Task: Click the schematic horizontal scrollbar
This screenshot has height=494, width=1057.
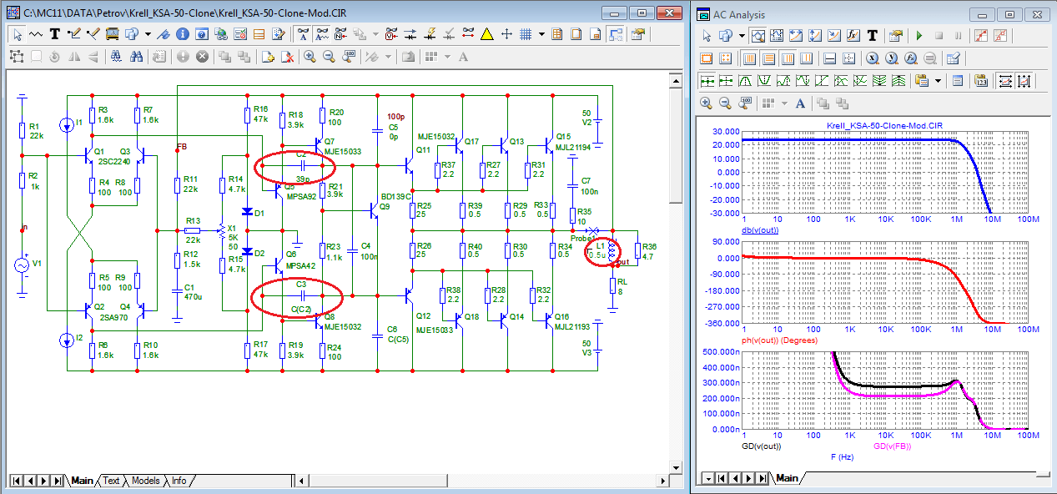Action: (x=482, y=481)
